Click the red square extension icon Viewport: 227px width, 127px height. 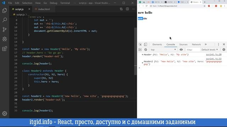click(x=216, y=6)
